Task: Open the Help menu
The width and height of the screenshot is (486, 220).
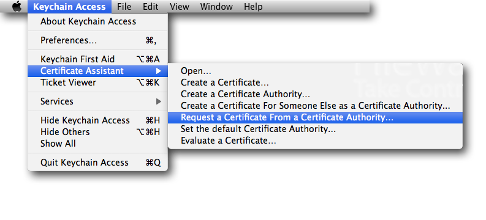Action: pos(253,7)
